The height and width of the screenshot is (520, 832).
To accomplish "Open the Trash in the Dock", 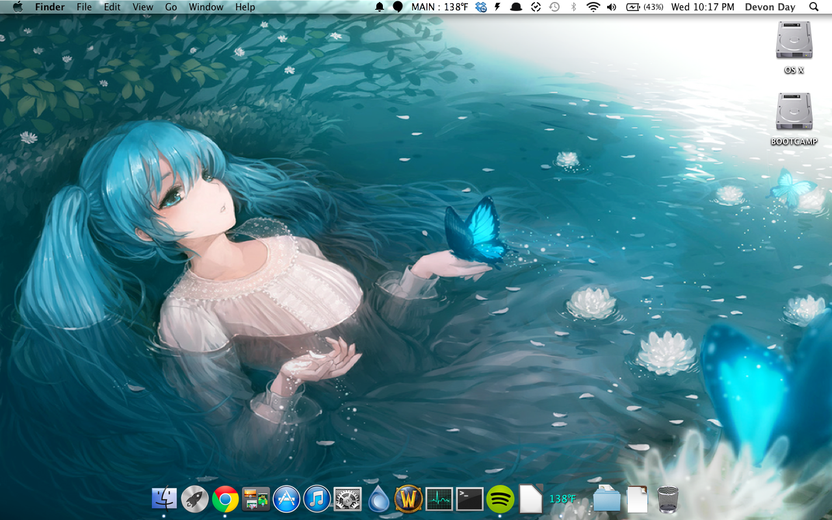I will [668, 499].
